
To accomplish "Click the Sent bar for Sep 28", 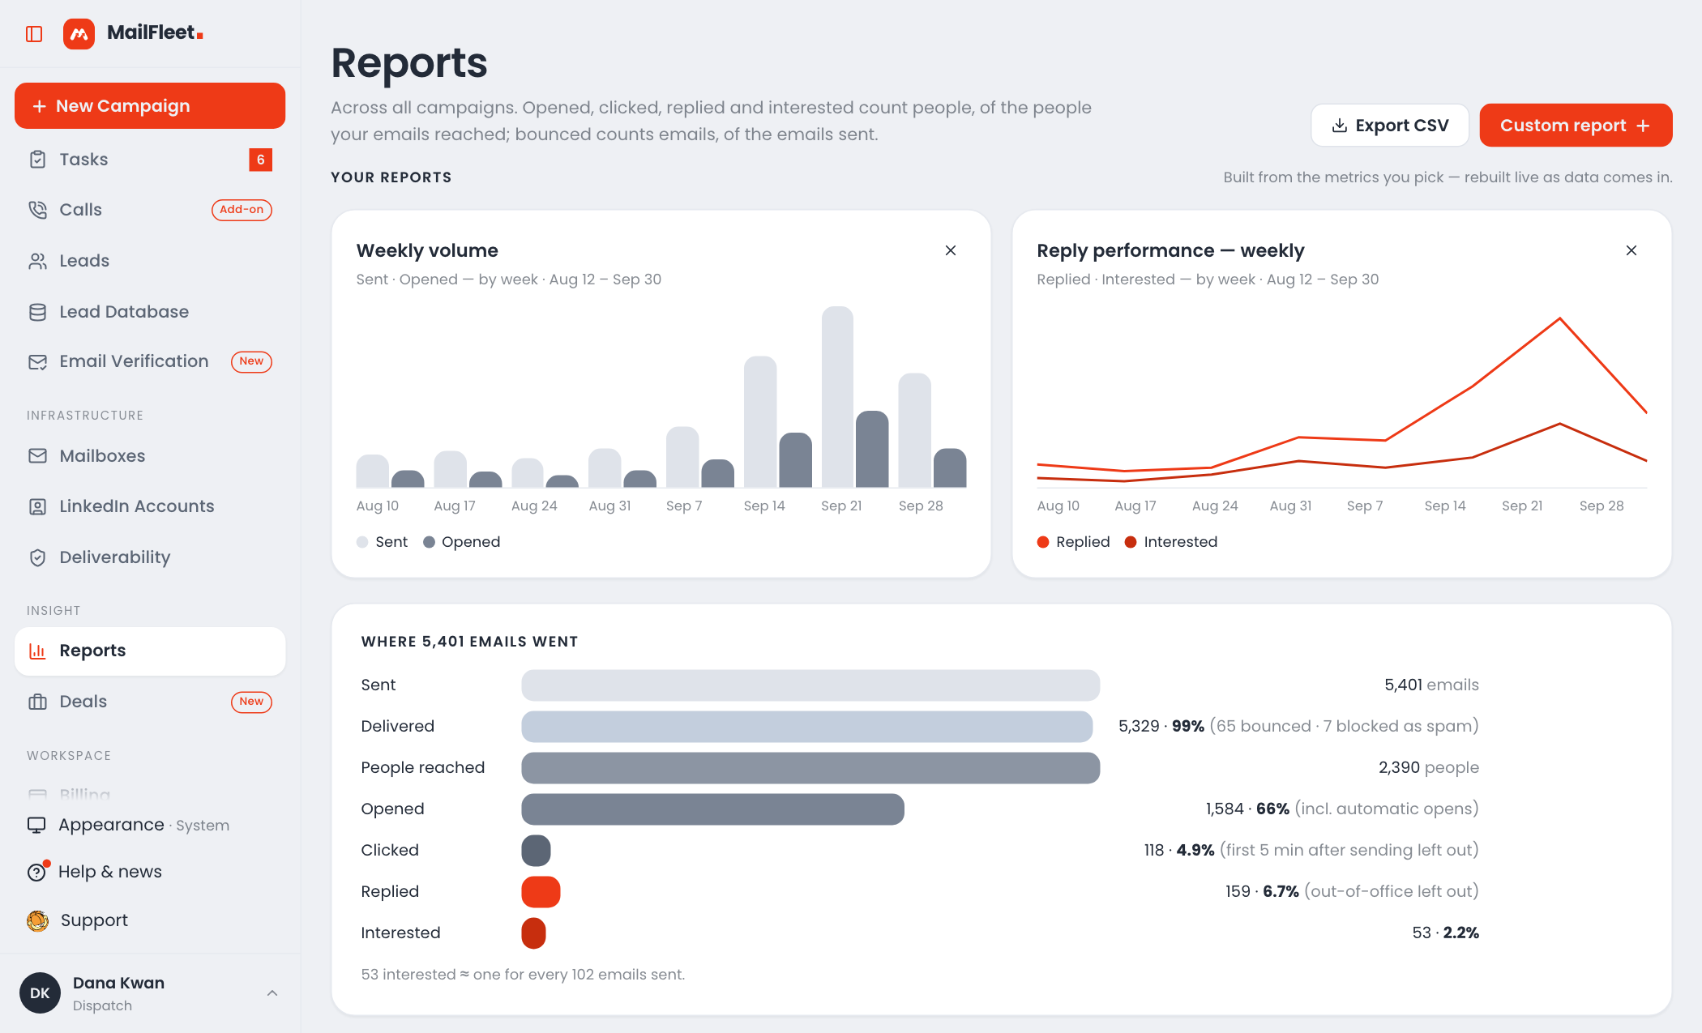I will pyautogui.click(x=915, y=430).
